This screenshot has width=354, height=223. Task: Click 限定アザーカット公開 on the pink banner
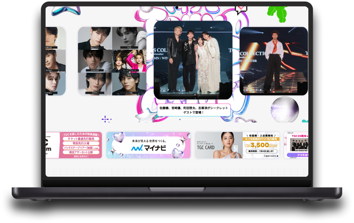tap(81, 152)
